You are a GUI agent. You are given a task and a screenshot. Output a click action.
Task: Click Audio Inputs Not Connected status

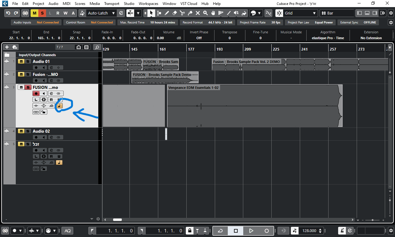coord(36,23)
